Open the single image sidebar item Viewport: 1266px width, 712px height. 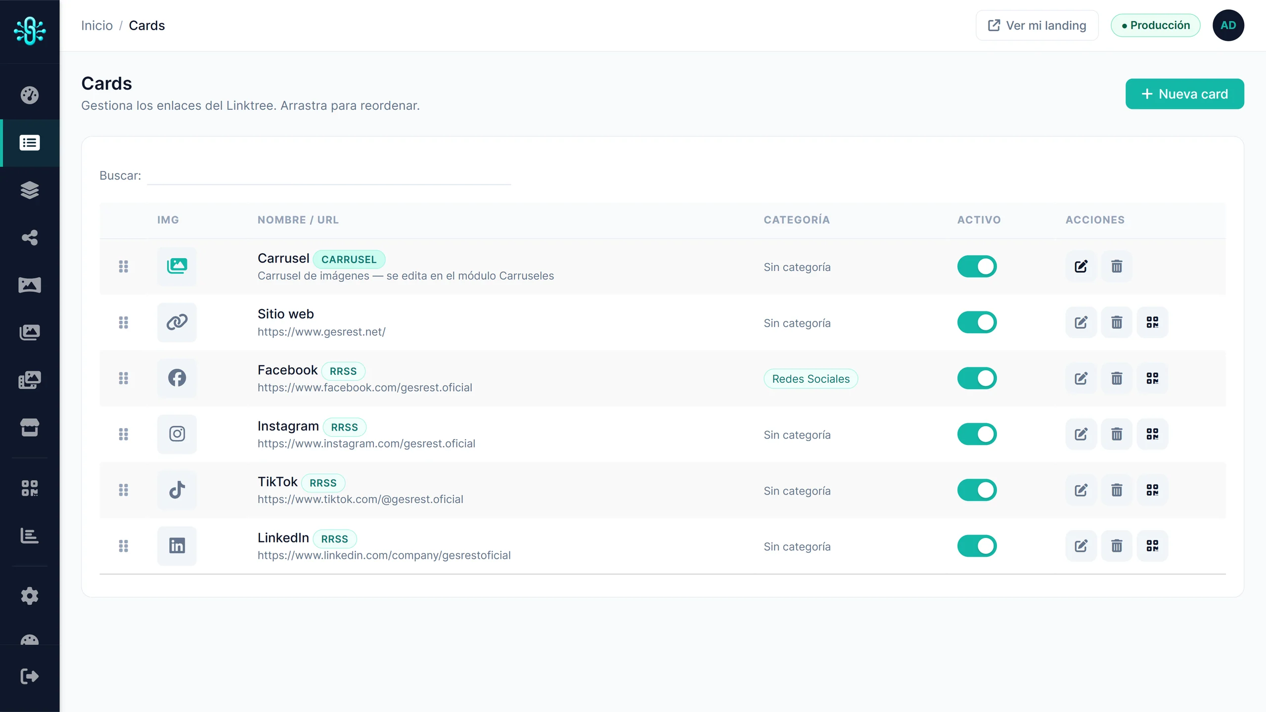pos(30,285)
